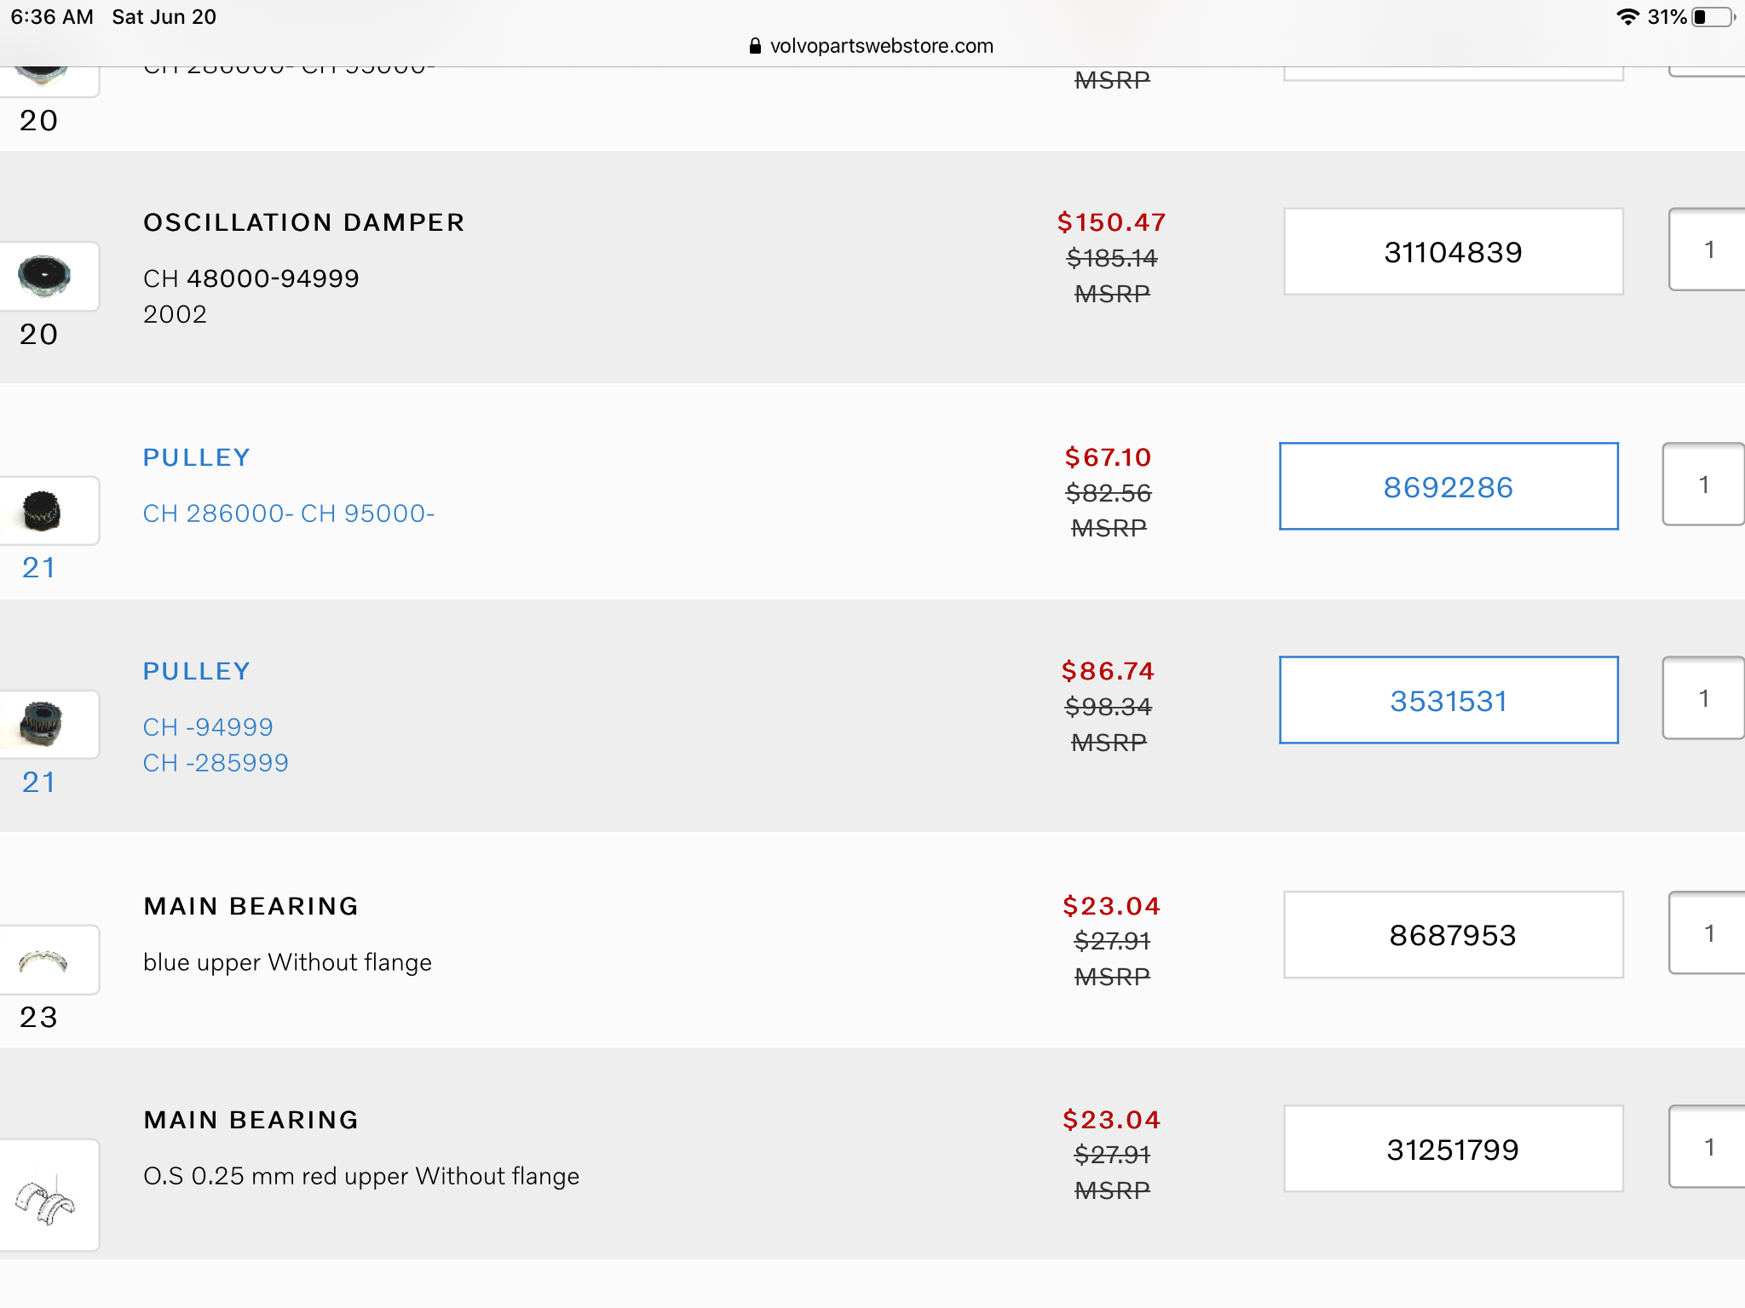Edit quantity field for main bearing 8687953
Viewport: 1745px width, 1308px height.
point(1708,933)
